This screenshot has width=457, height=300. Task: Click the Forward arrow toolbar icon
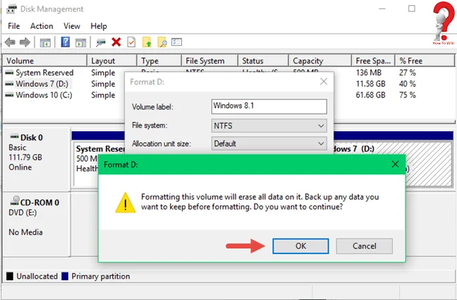[x=25, y=42]
